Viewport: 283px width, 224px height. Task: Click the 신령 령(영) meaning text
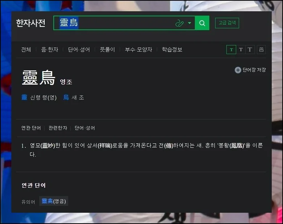click(43, 98)
